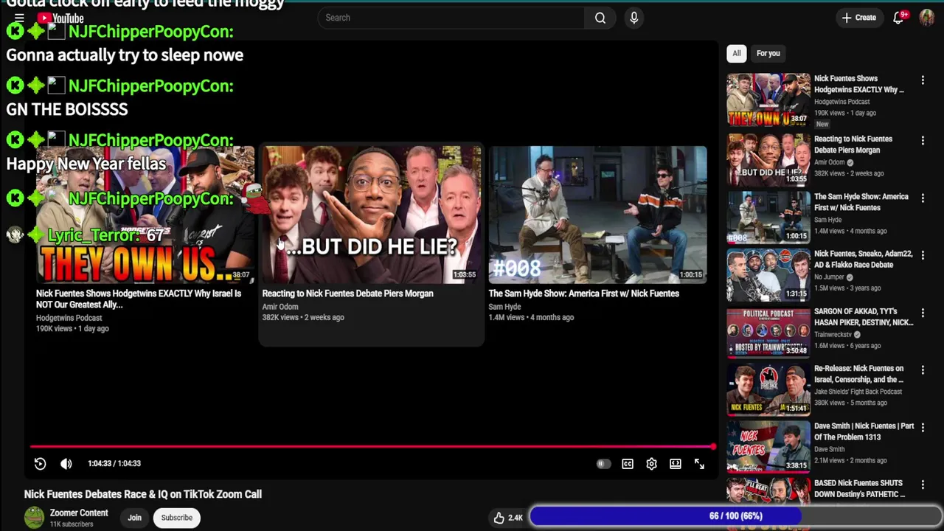The width and height of the screenshot is (944, 531).
Task: Open options for sidebar 'SARGON OF AKKAD' video
Action: (x=923, y=313)
